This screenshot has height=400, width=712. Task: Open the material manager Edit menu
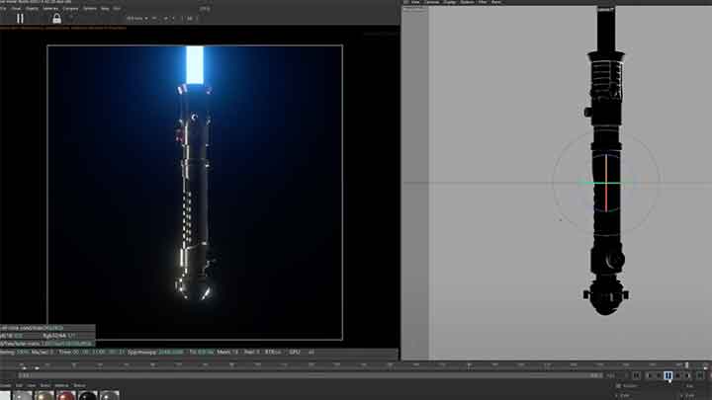coord(19,386)
